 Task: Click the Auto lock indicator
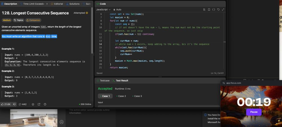pos(117,10)
